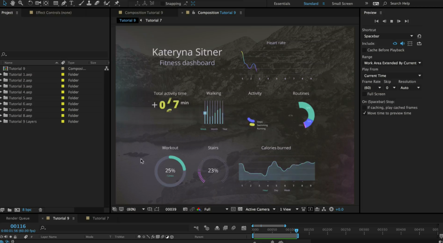Select the Horizontal Type tool
The width and height of the screenshot is (443, 243).
click(x=71, y=3)
